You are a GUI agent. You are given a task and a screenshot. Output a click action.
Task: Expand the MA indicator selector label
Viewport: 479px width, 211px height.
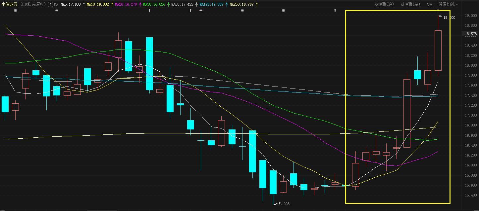[x=56, y=5]
